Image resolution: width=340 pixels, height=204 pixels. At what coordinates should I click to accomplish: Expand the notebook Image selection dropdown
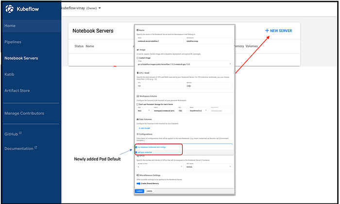tap(184, 64)
